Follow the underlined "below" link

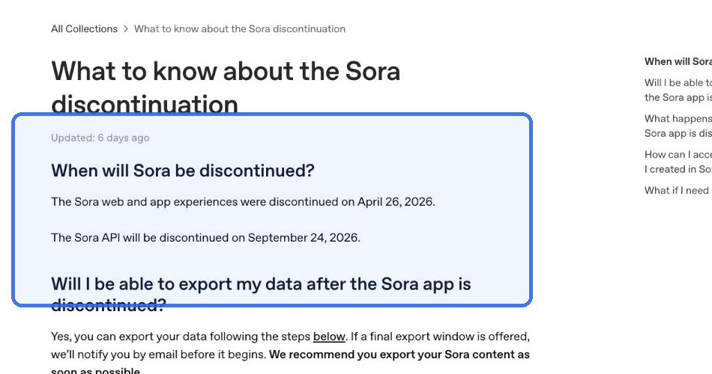pos(329,337)
